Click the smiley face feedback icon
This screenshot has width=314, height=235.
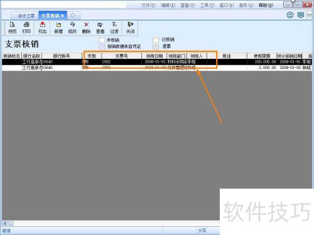pyautogui.click(x=290, y=15)
